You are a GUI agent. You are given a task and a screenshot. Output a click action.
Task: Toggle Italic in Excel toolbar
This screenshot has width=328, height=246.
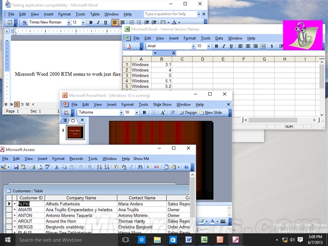[224, 46]
